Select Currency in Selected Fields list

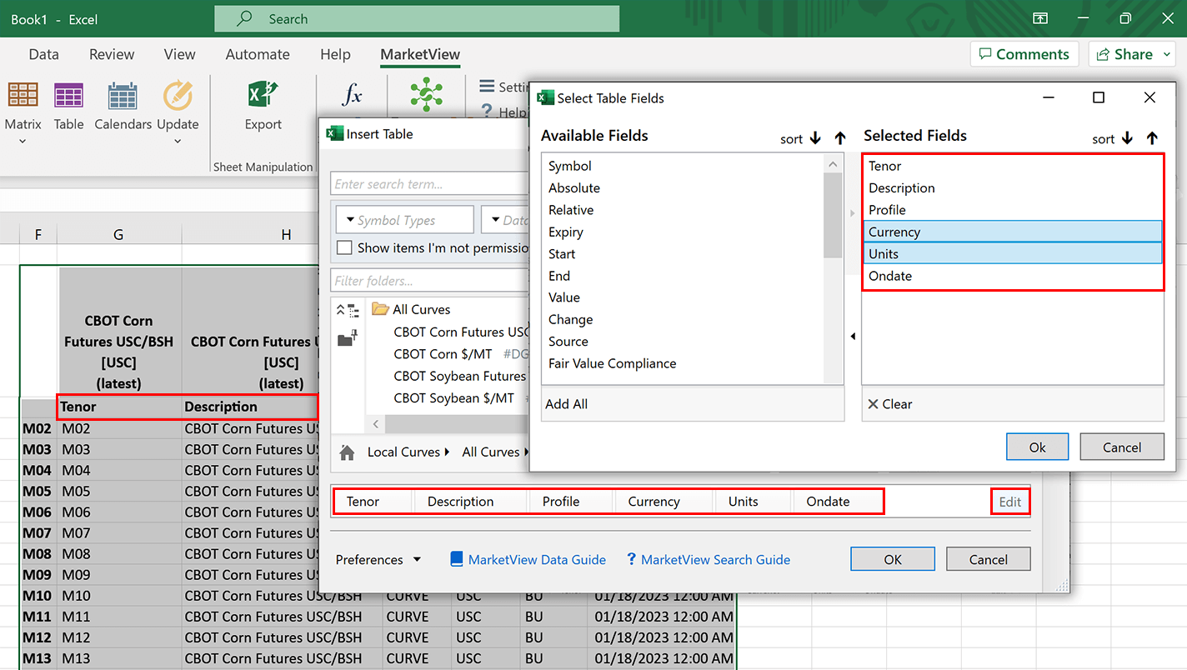[1013, 232]
